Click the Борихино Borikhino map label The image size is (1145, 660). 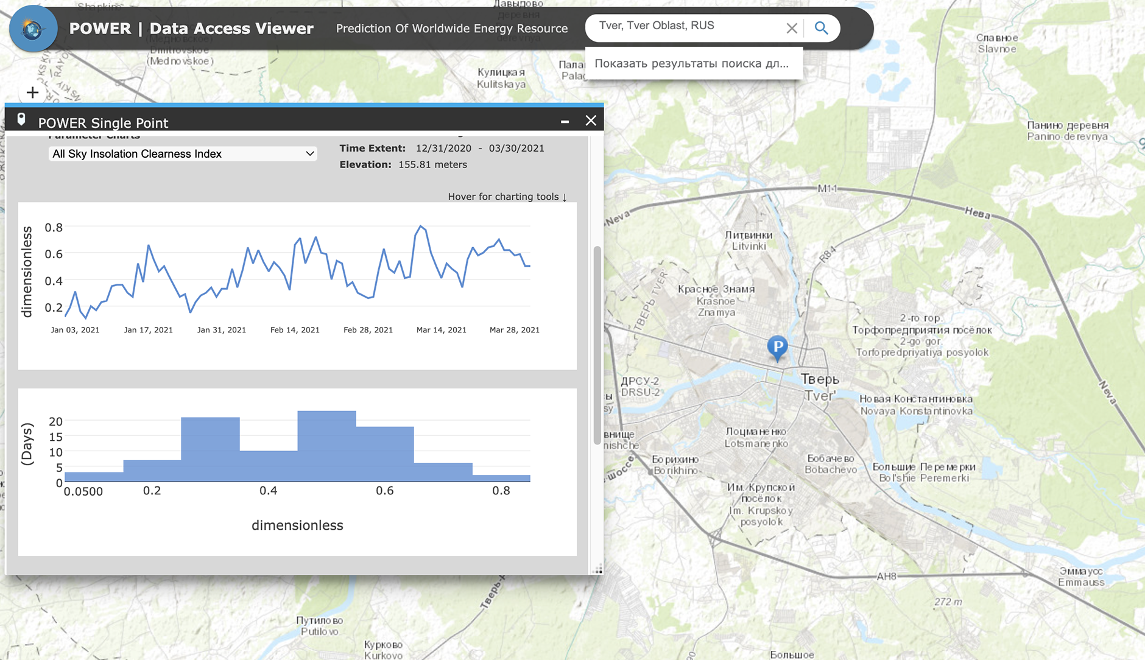click(x=675, y=465)
